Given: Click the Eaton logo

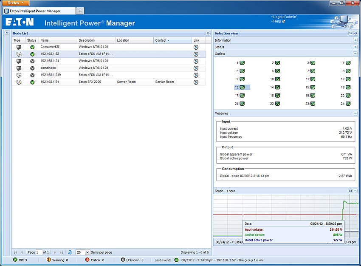Looking at the screenshot, I should click(20, 22).
